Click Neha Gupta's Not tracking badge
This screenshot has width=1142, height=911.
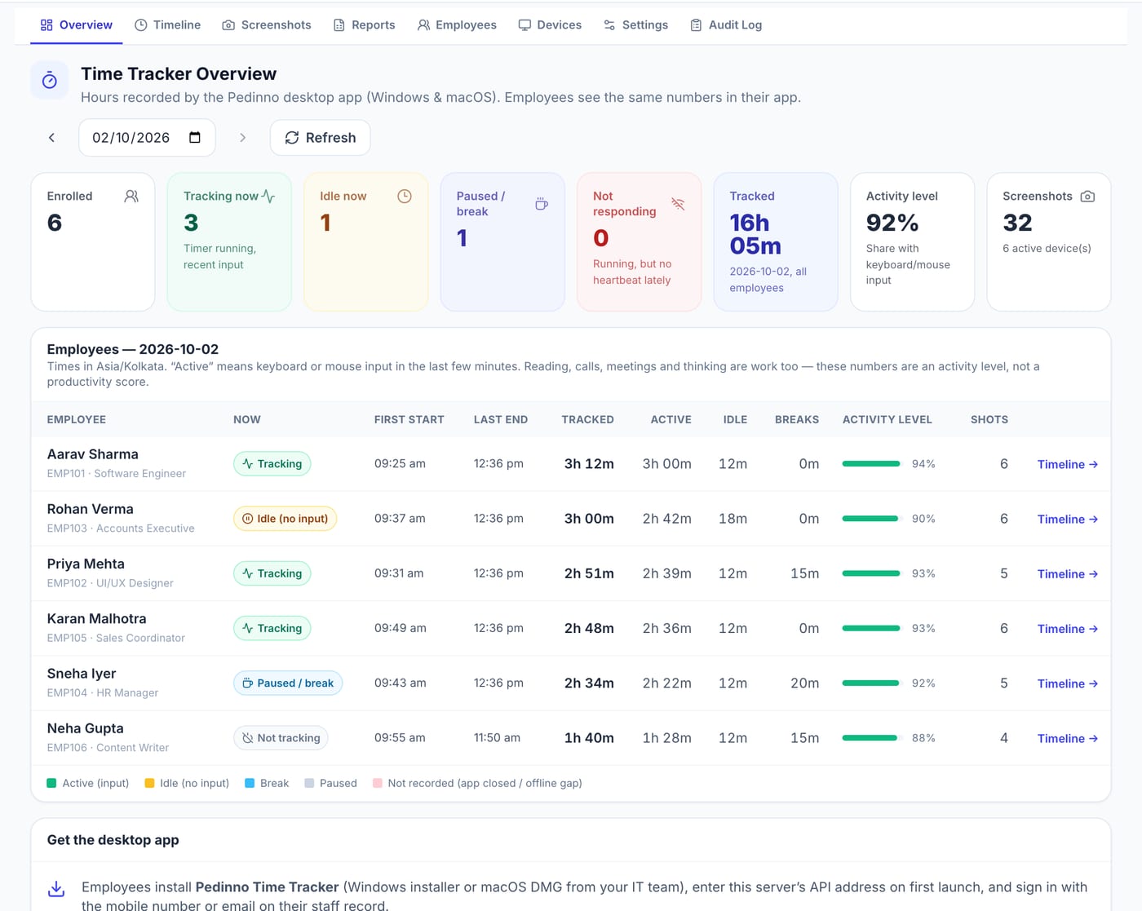tap(281, 738)
